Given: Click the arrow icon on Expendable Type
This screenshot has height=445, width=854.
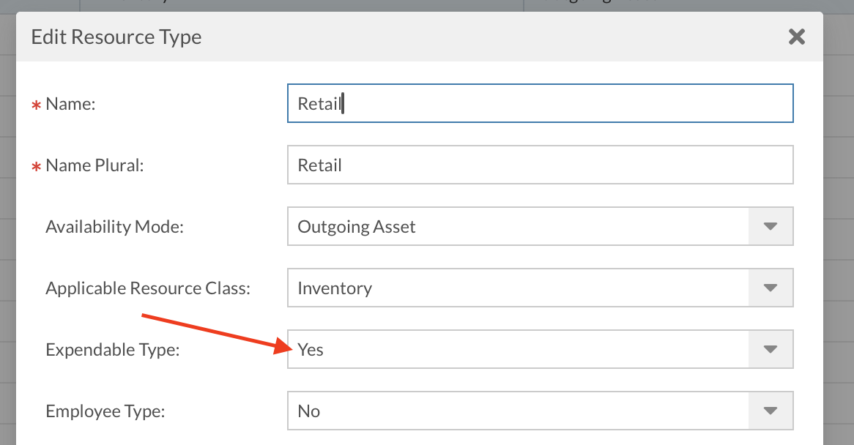Looking at the screenshot, I should coord(770,350).
